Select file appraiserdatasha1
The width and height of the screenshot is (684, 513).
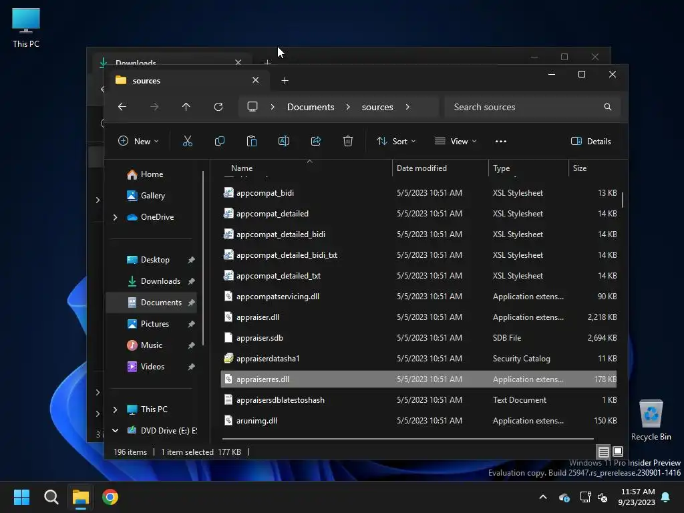pos(419,359)
